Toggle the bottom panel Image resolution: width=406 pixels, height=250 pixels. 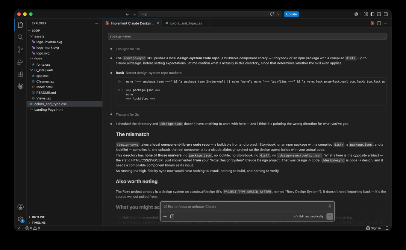click(x=379, y=14)
